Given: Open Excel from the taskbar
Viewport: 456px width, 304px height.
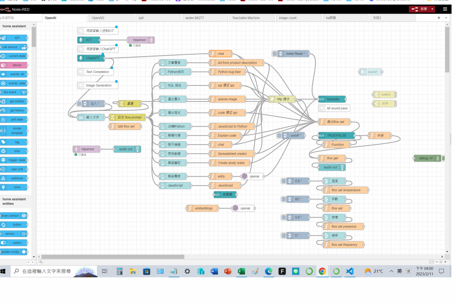Looking at the screenshot, I should tap(241, 272).
